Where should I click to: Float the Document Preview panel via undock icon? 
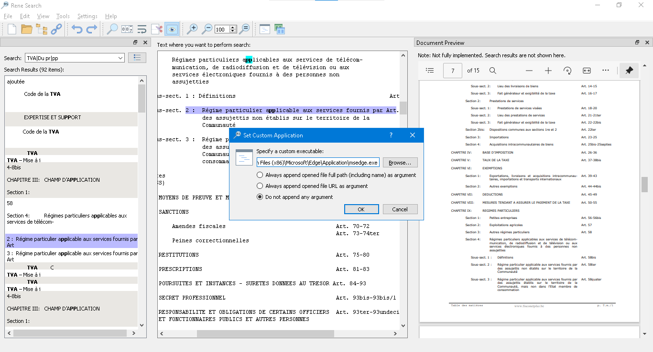637,42
